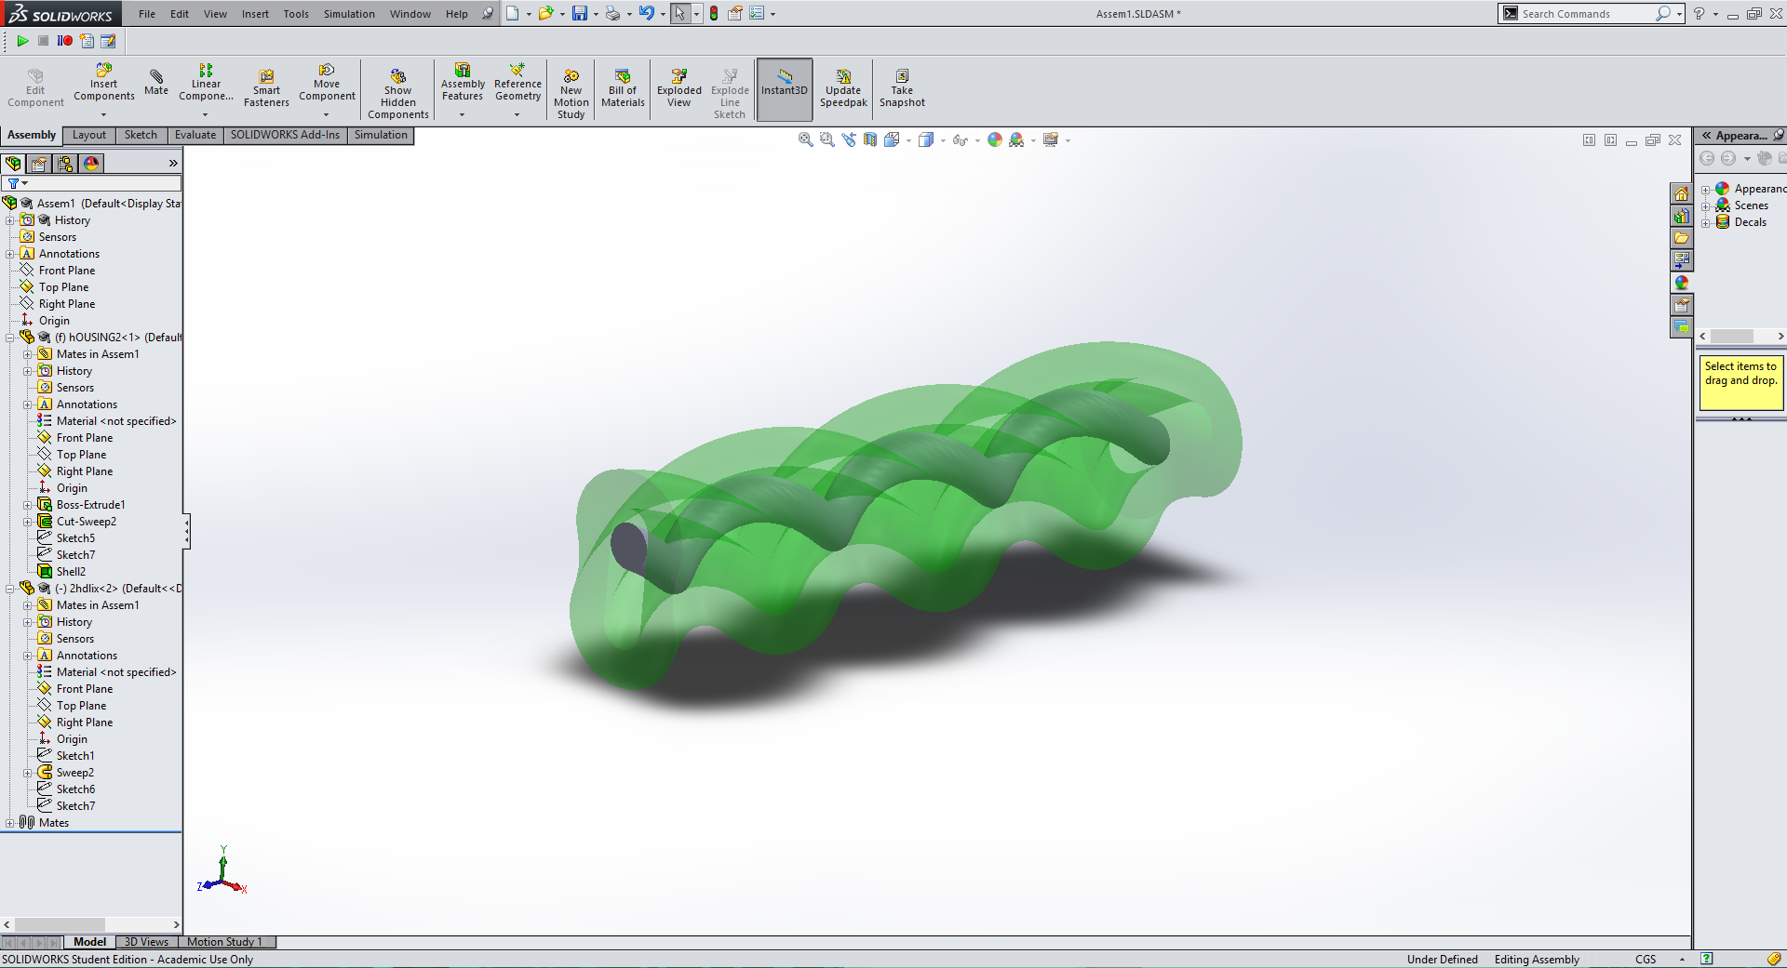Open the Simulation menu
The image size is (1787, 968).
click(x=349, y=14)
